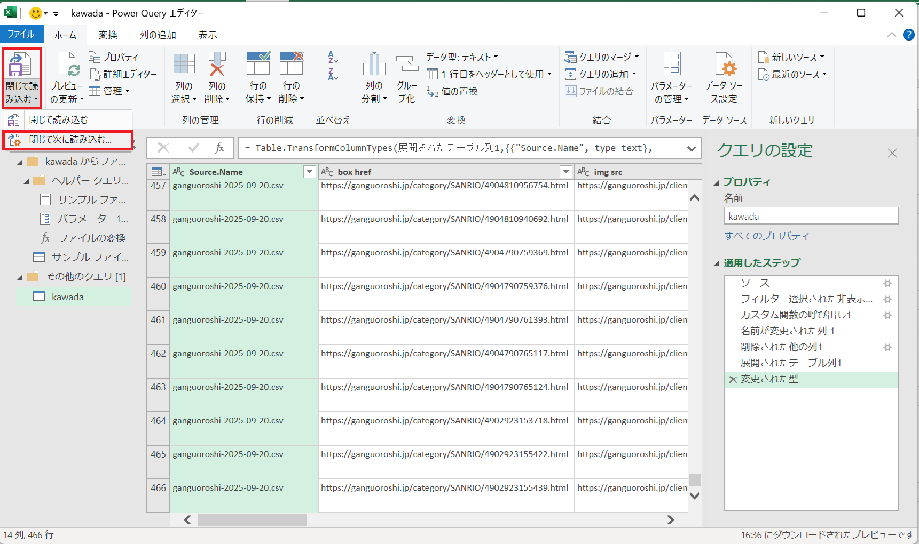
Task: Click the 閉じて読み込む ribbon icon
Action: [x=20, y=65]
